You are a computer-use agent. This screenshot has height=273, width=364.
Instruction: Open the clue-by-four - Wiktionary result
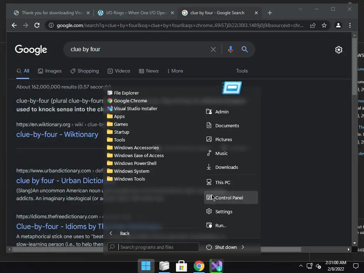(x=57, y=134)
